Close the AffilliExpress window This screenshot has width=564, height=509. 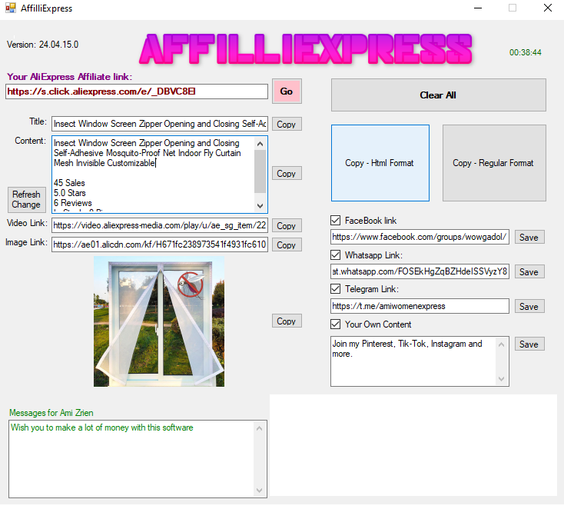tap(548, 8)
